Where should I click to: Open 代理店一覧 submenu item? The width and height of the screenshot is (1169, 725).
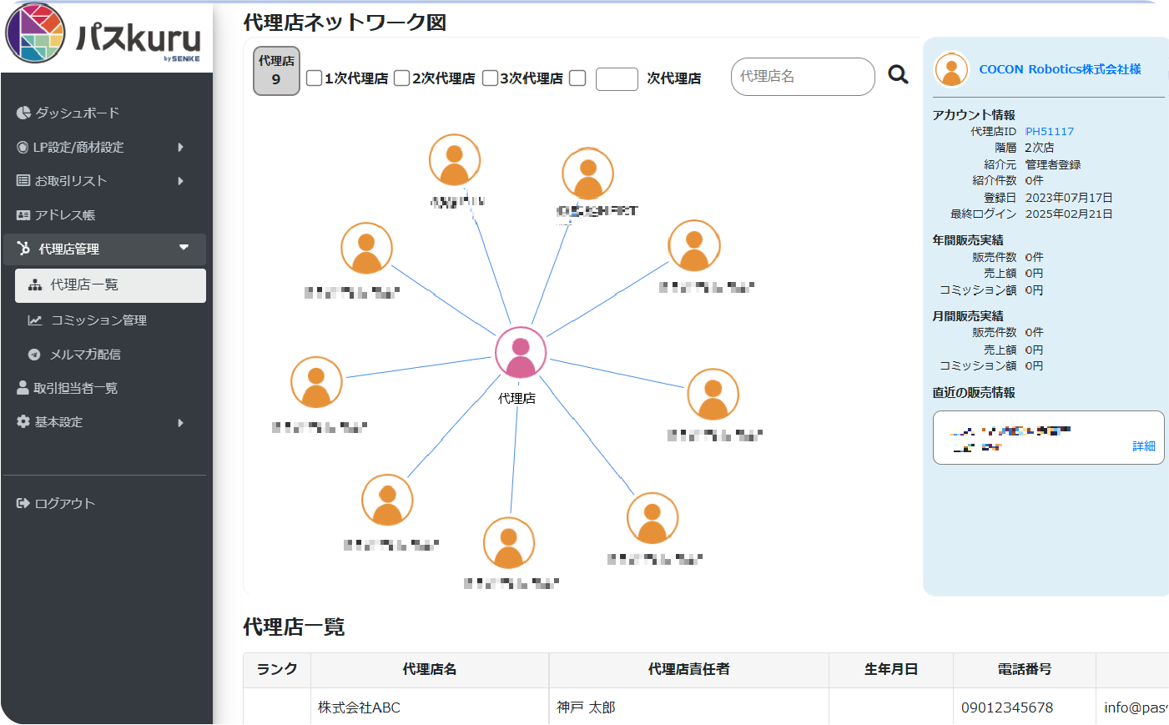110,285
